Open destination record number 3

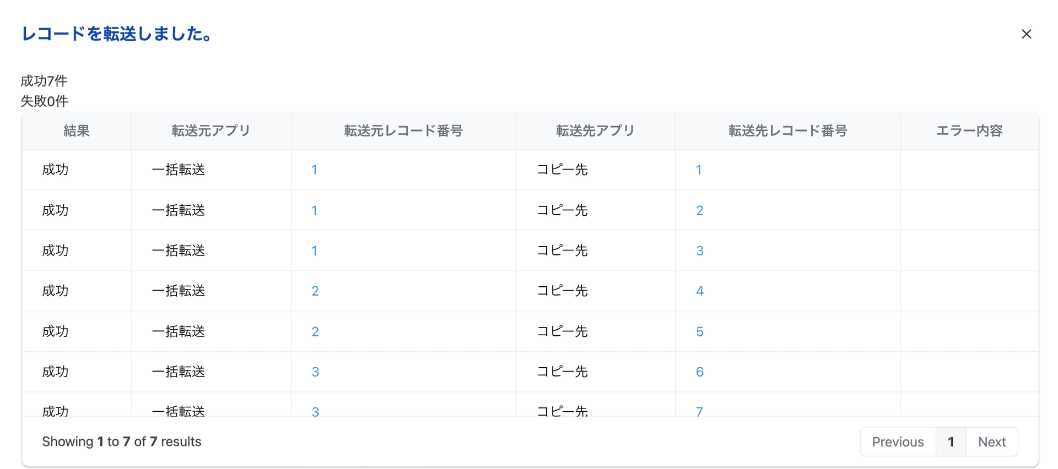[x=699, y=250]
